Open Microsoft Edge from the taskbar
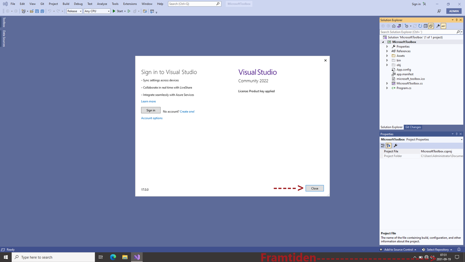 pos(113,257)
